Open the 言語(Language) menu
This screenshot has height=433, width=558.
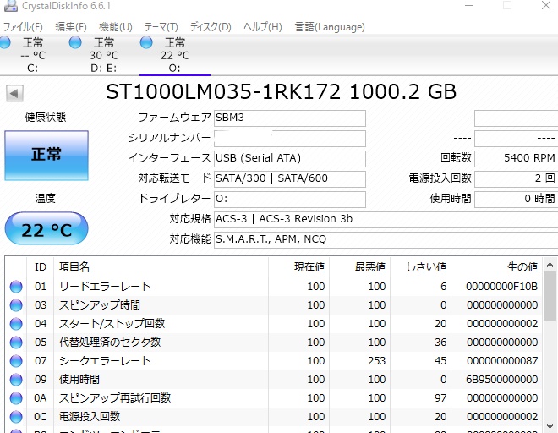pos(330,27)
